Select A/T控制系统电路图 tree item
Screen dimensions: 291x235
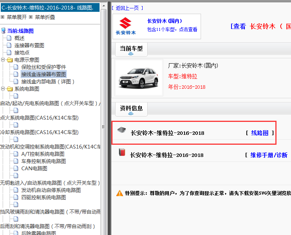tap(43, 154)
